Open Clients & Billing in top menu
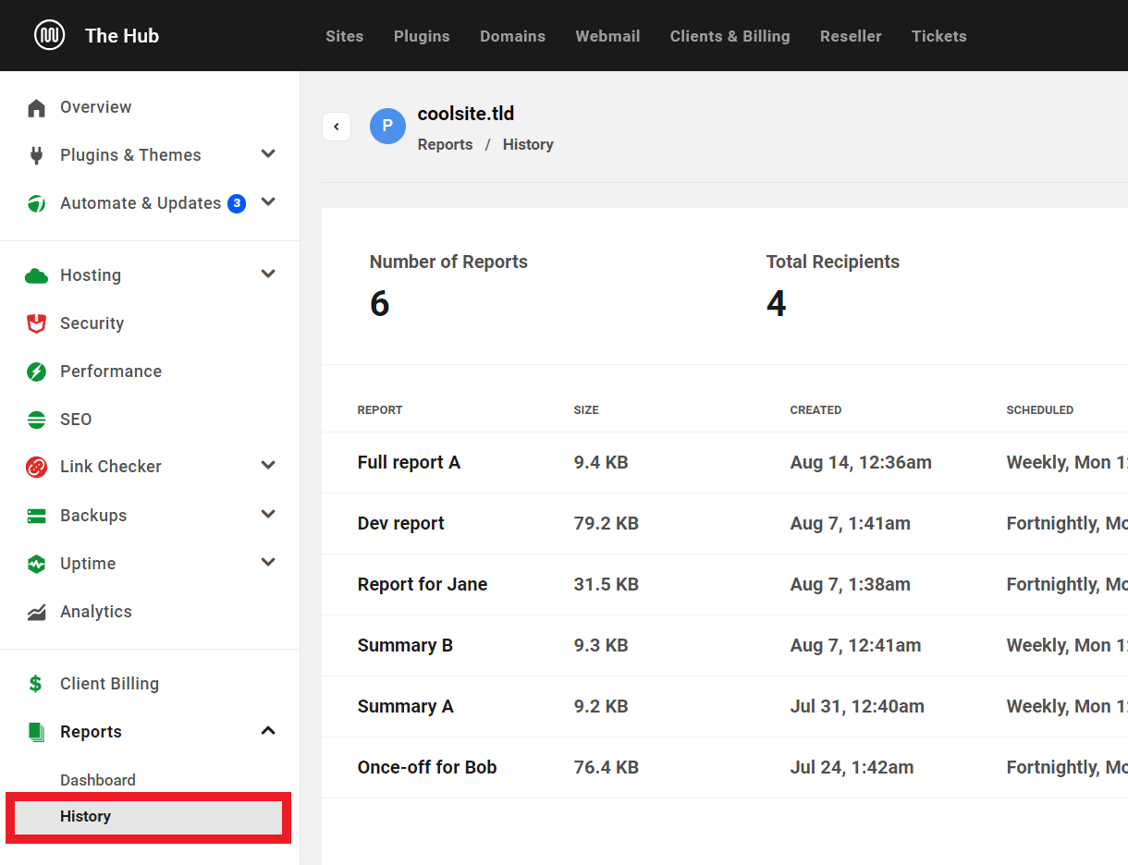 point(730,36)
